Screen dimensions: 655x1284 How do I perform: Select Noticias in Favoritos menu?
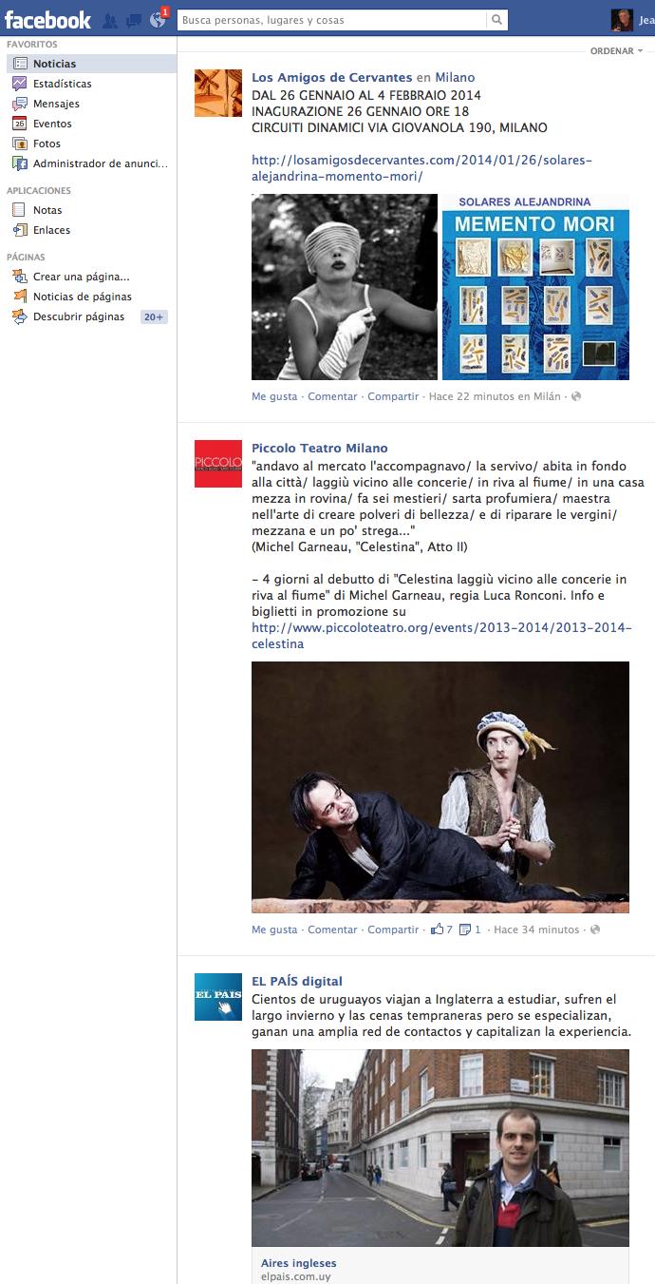[x=91, y=64]
